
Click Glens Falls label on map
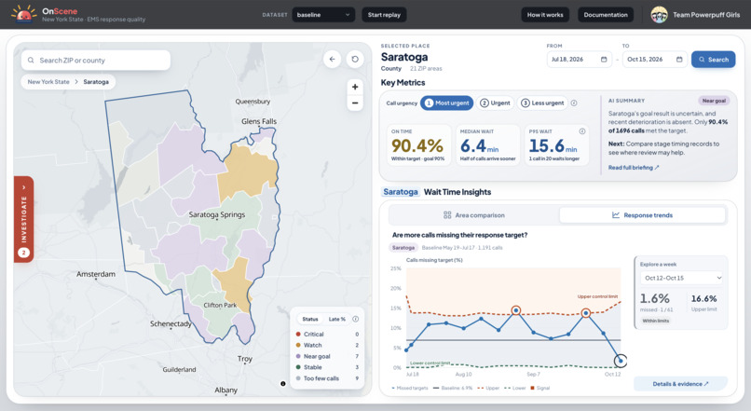click(259, 122)
